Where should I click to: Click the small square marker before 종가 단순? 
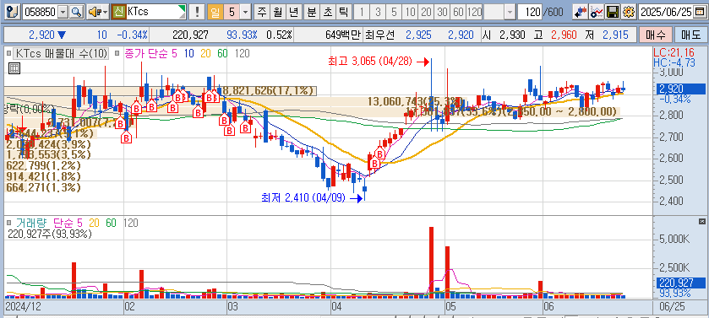point(117,54)
